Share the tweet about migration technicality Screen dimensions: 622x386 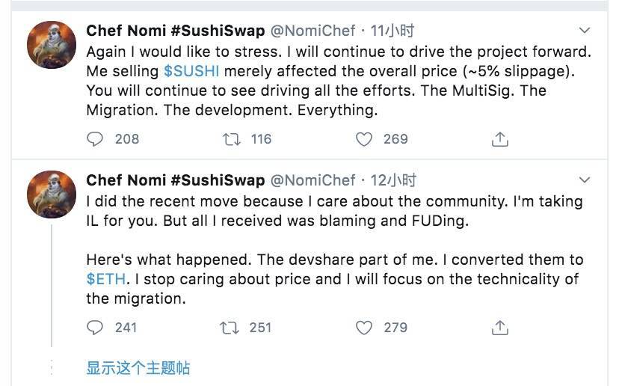pos(500,327)
